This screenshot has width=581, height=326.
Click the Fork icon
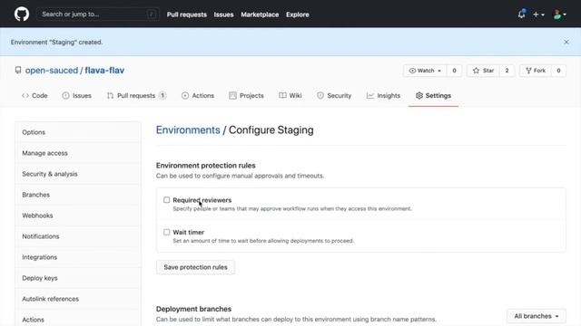[528, 71]
